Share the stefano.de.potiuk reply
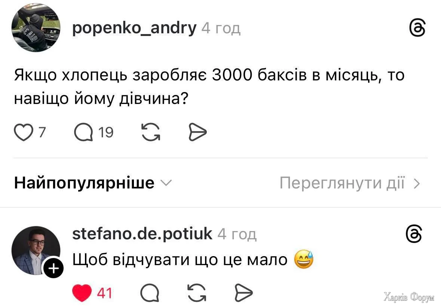441x307 pixels. 243,292
